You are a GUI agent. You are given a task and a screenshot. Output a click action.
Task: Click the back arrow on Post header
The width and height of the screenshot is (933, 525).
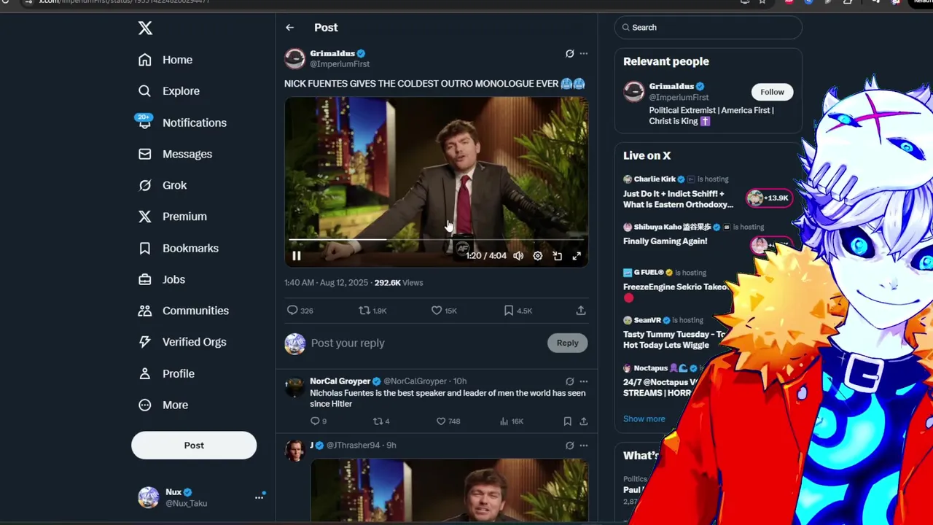coord(290,28)
